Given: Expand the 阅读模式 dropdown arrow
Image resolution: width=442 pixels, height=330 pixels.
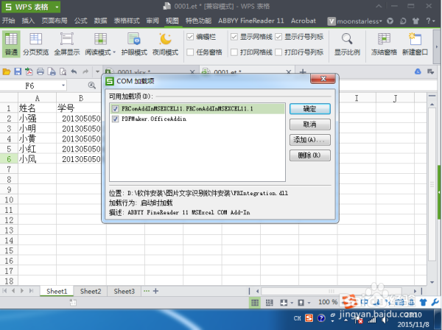Looking at the screenshot, I should (x=114, y=52).
